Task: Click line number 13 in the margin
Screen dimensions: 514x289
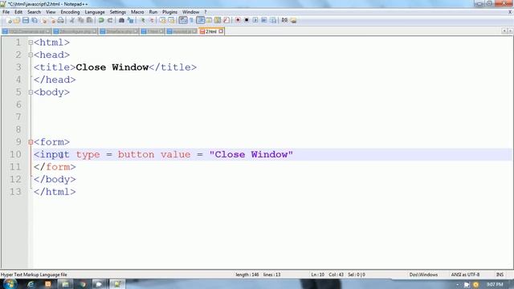Action: pyautogui.click(x=15, y=192)
